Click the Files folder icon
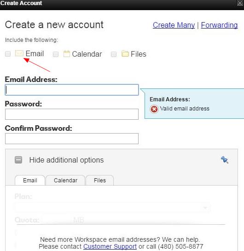Viewport: 244px width, 251px height. (125, 53)
